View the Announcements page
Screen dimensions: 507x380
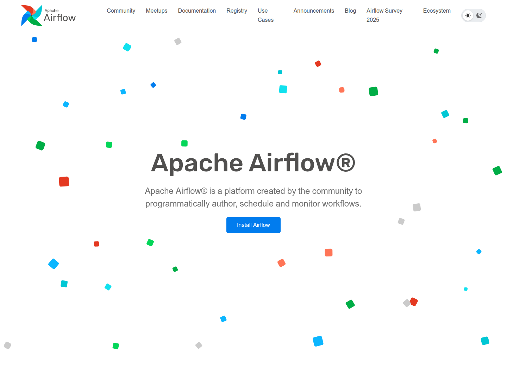coord(314,11)
